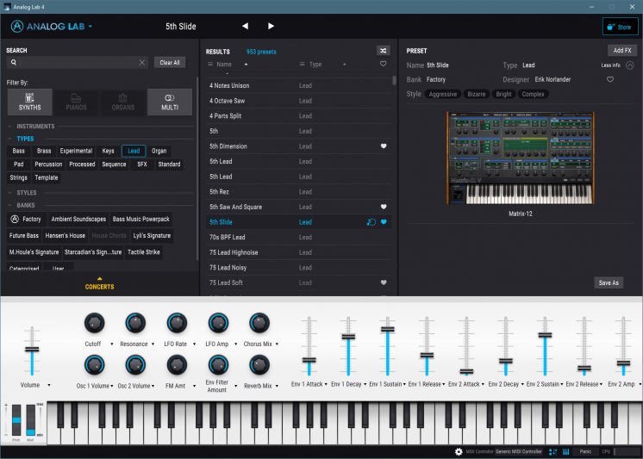Select the Synths filter tab
This screenshot has height=459, width=643.
click(x=30, y=102)
